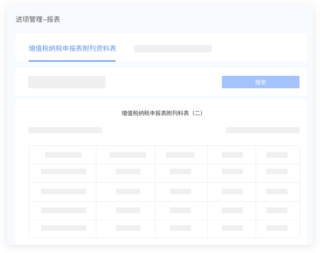Click the last row's third-column cell

[181, 229]
